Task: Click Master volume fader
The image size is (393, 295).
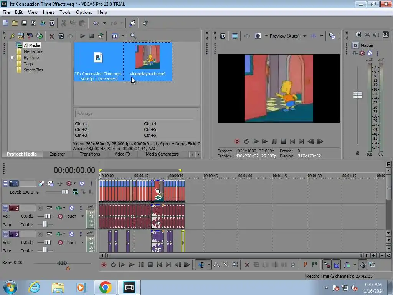Action: pyautogui.click(x=358, y=95)
